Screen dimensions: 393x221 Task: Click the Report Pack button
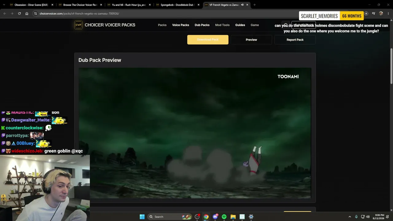(295, 40)
